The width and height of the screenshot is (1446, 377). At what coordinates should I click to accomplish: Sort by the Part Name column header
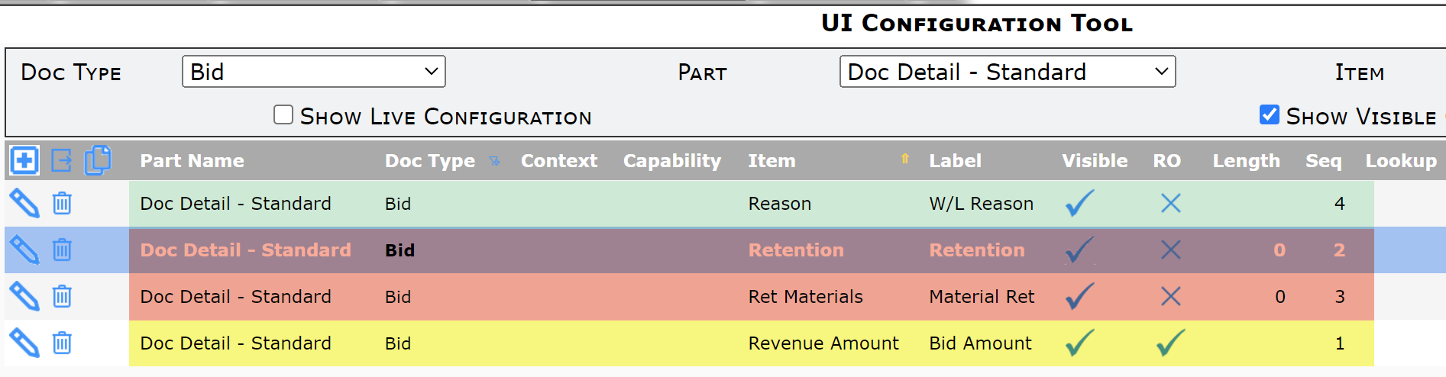coord(192,161)
